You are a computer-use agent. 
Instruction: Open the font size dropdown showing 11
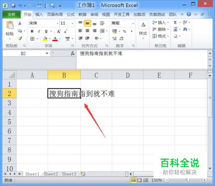tap(72, 23)
